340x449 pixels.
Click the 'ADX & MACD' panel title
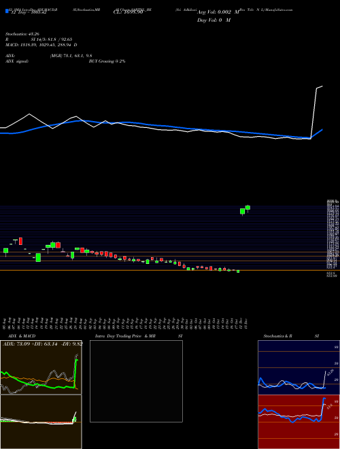(22, 336)
